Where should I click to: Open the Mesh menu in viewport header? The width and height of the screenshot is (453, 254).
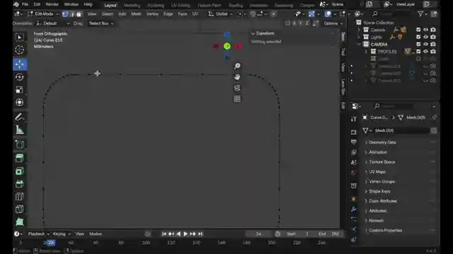click(x=136, y=14)
